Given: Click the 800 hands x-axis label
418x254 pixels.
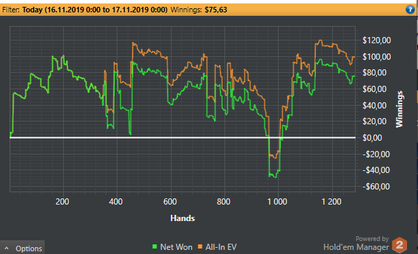Looking at the screenshot, I should tap(223, 202).
